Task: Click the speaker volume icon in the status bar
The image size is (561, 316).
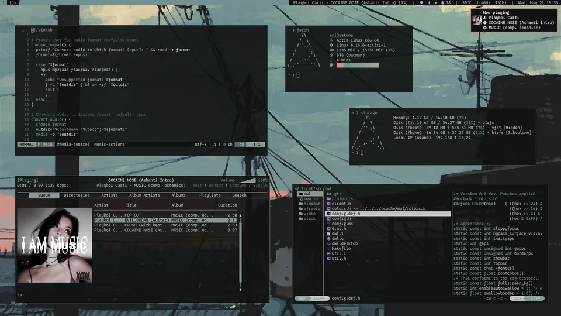Action: coord(435,2)
